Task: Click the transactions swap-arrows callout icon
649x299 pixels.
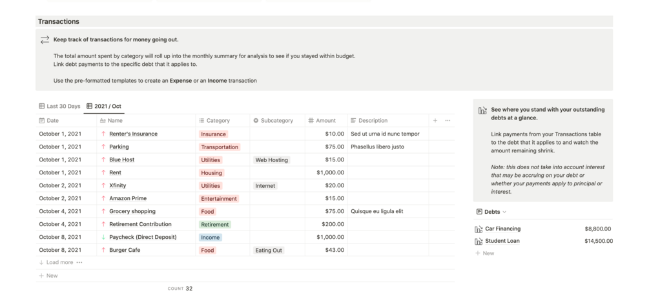Action: [45, 40]
